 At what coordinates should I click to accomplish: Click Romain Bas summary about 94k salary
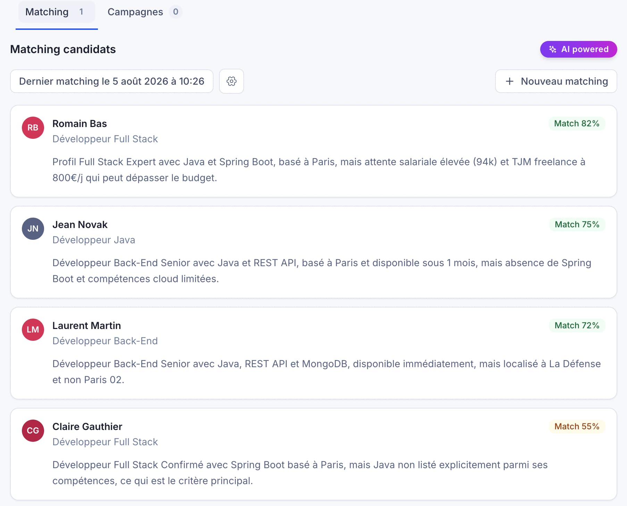click(x=319, y=170)
